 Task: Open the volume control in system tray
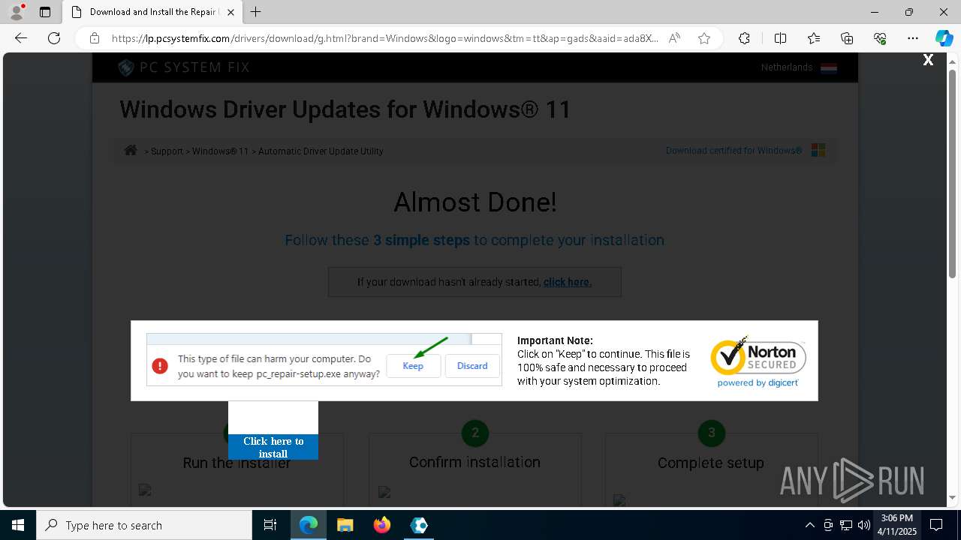click(x=864, y=525)
